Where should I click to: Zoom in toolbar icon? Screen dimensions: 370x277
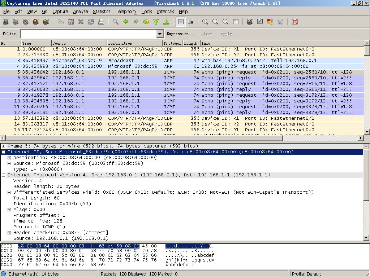point(205,22)
